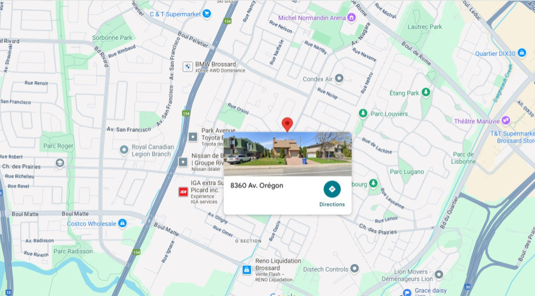
Task: Select the 8360 Av. Orégon address title
Action: pos(257,185)
